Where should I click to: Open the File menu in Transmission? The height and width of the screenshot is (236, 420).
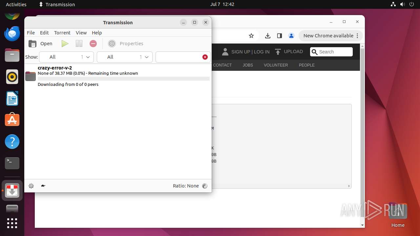[x=31, y=33]
